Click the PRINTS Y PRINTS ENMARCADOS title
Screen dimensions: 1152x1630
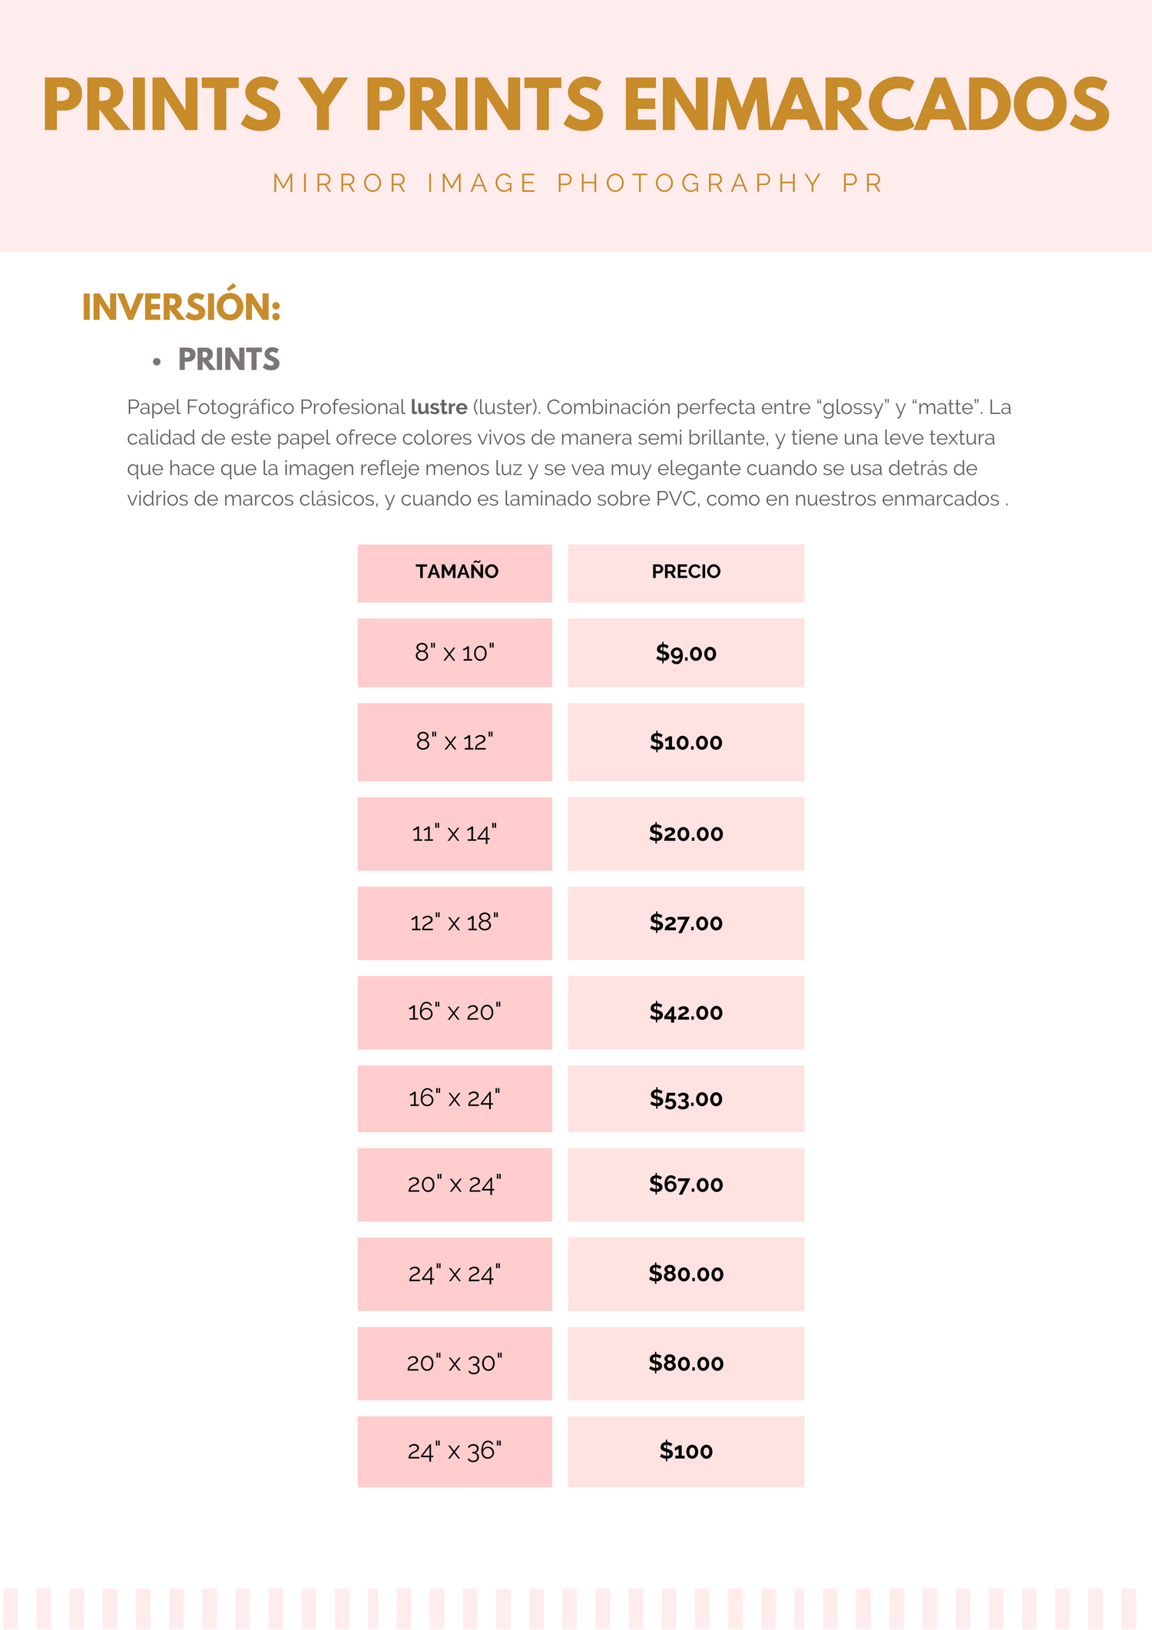(576, 105)
